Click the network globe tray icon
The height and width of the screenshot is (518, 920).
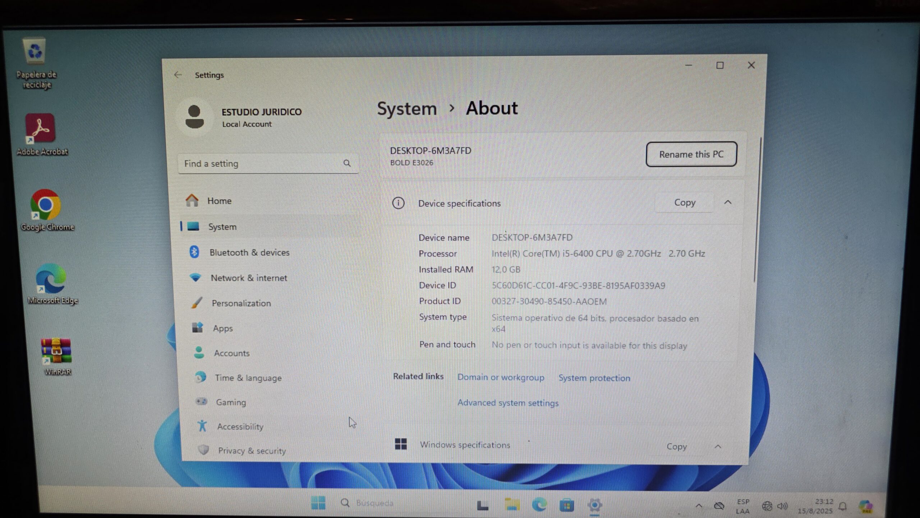coord(767,506)
